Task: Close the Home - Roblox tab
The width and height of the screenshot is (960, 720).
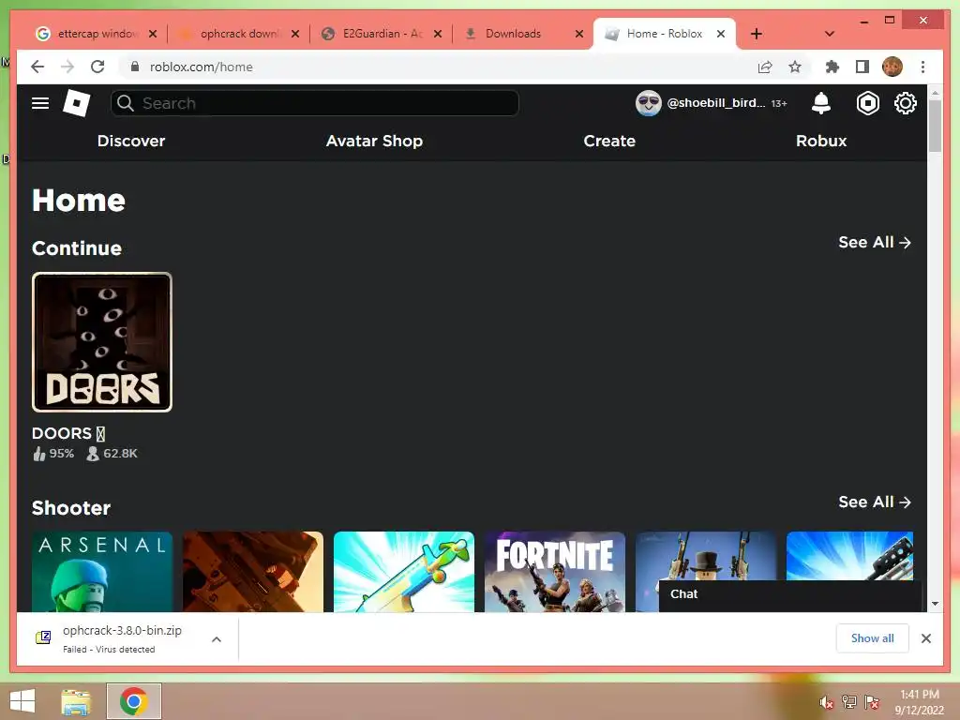Action: (x=721, y=34)
